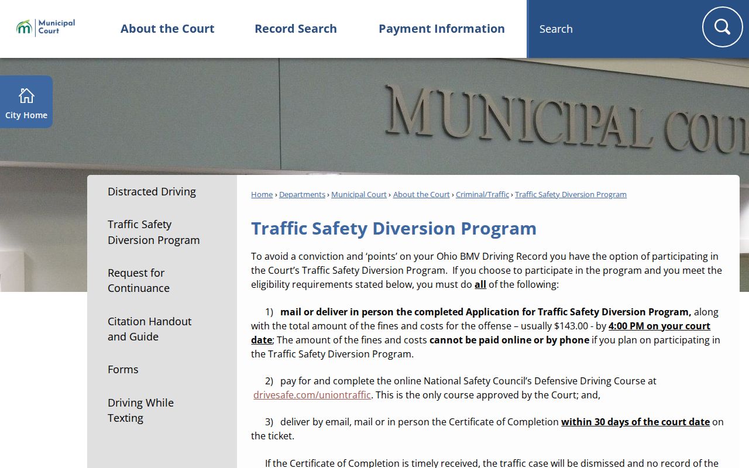Go to Forms in the sidebar
Image resolution: width=749 pixels, height=468 pixels.
pos(123,369)
